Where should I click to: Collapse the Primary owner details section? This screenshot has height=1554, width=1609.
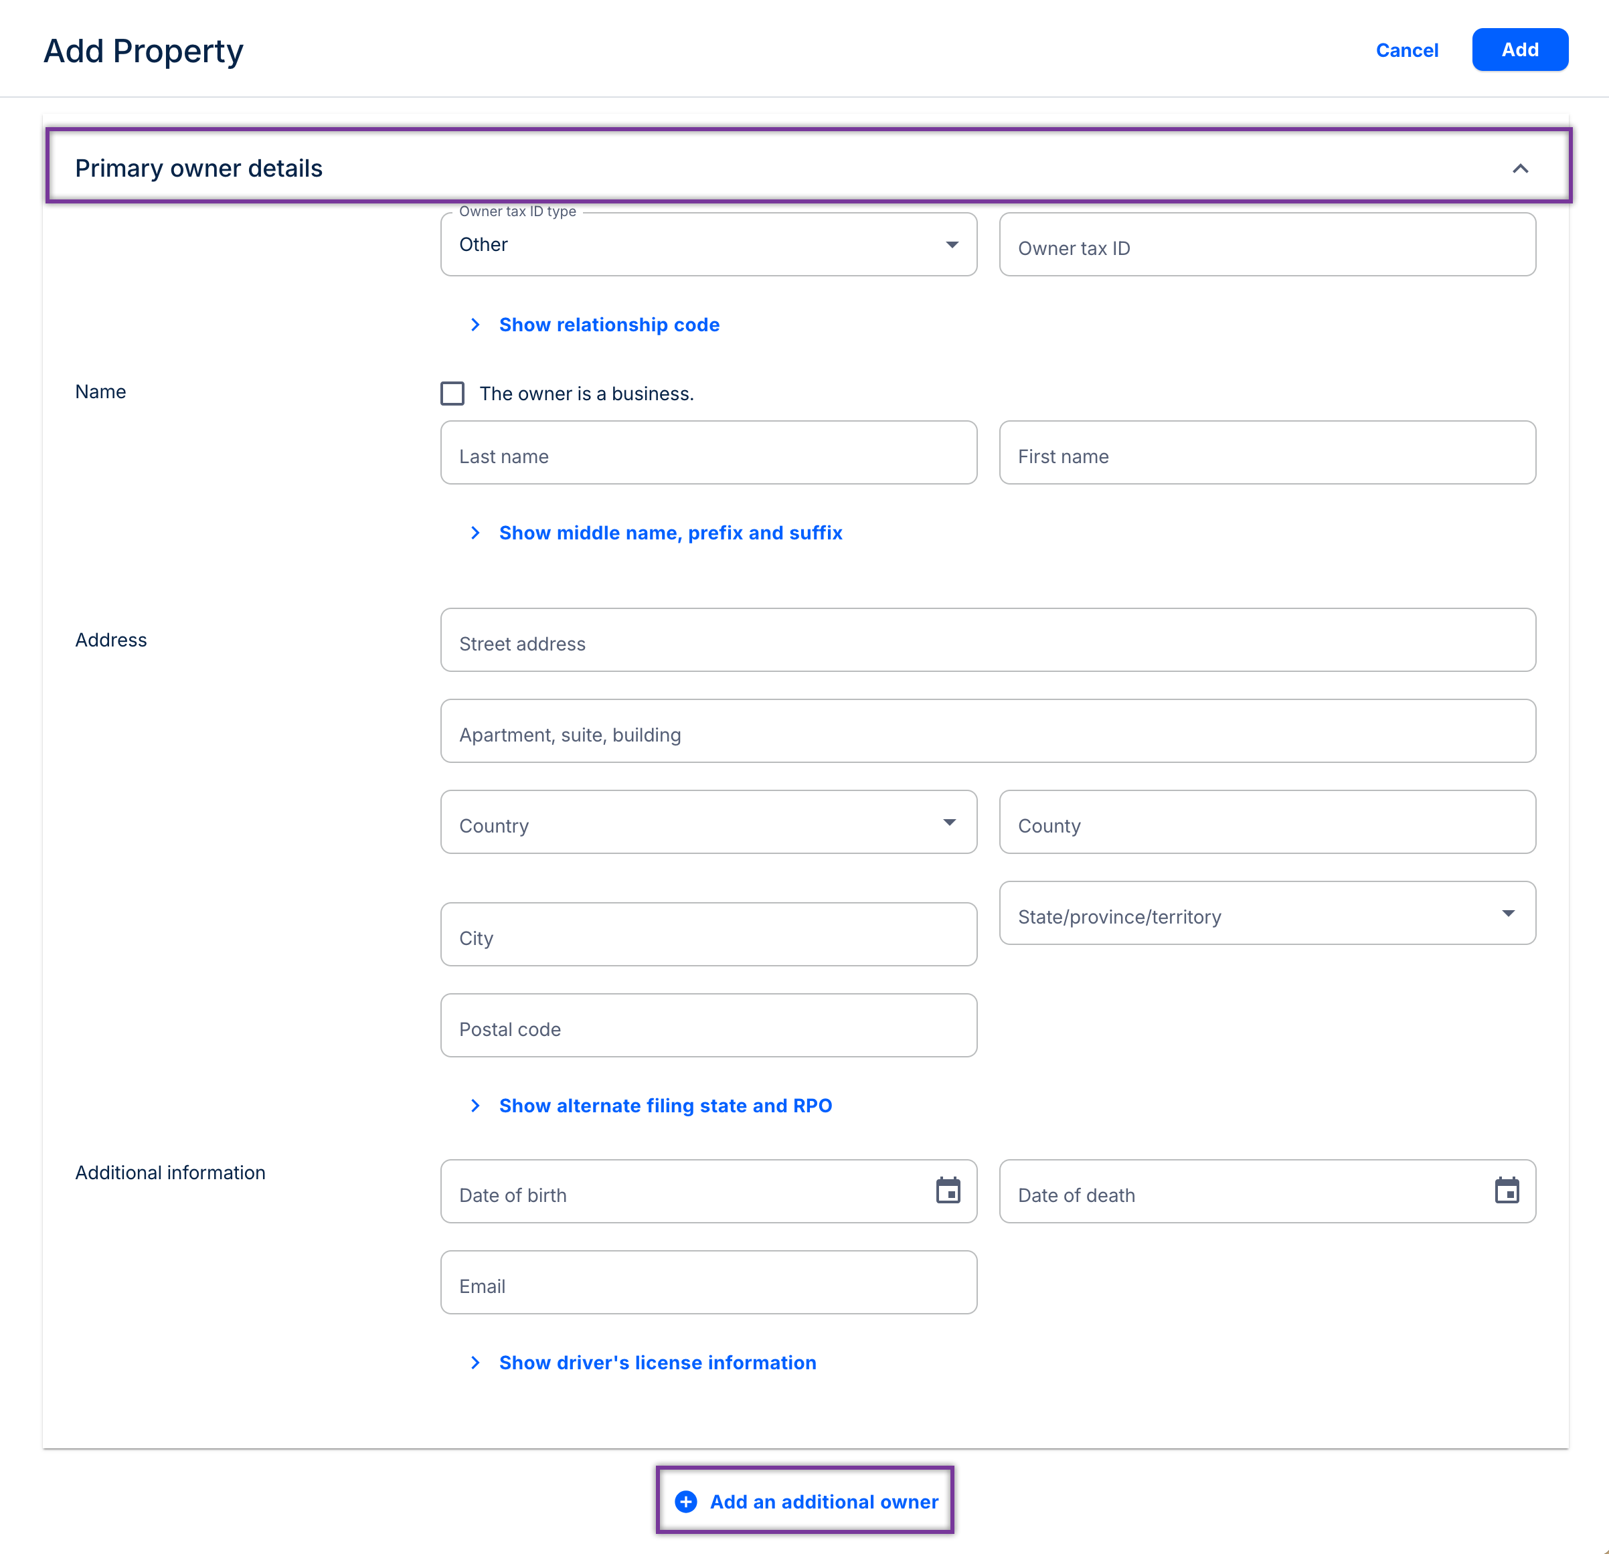coord(1519,168)
